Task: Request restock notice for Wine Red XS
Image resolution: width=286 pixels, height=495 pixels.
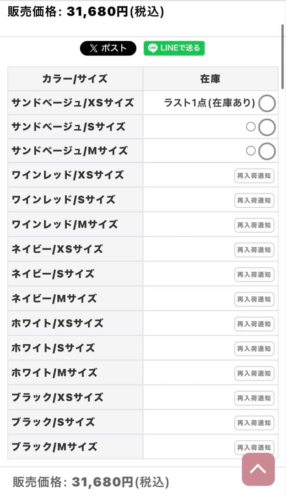Action: click(x=254, y=176)
